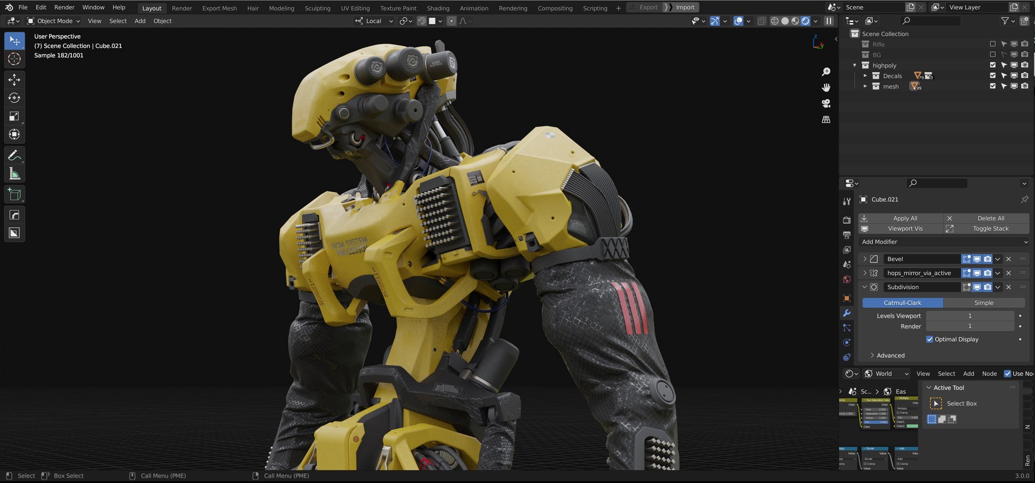Switch to the Sculpting workspace tab
Viewport: 1035px width, 483px height.
(318, 8)
